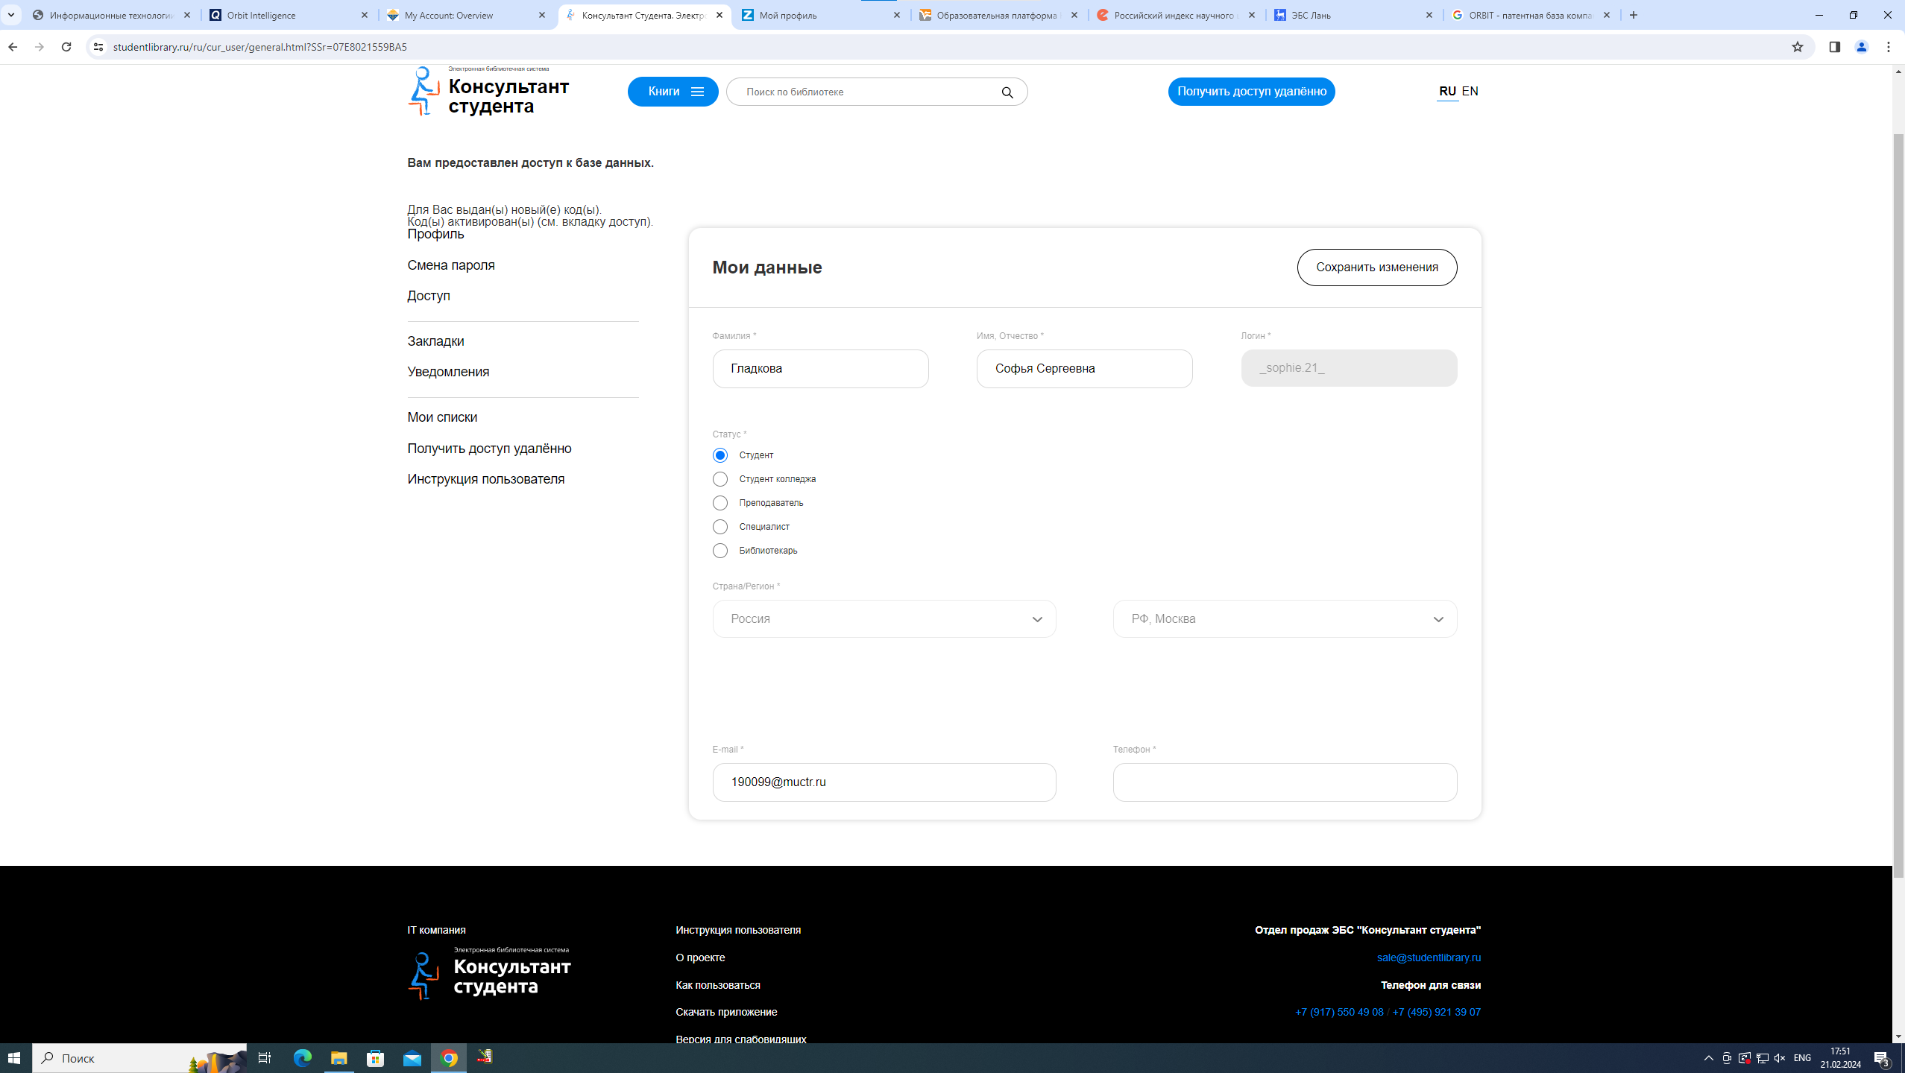The width and height of the screenshot is (1905, 1073).
Task: Open the Chrome profile avatar
Action: [1862, 47]
